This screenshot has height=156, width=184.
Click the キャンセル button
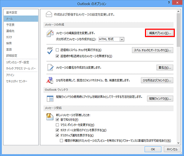click(x=172, y=149)
